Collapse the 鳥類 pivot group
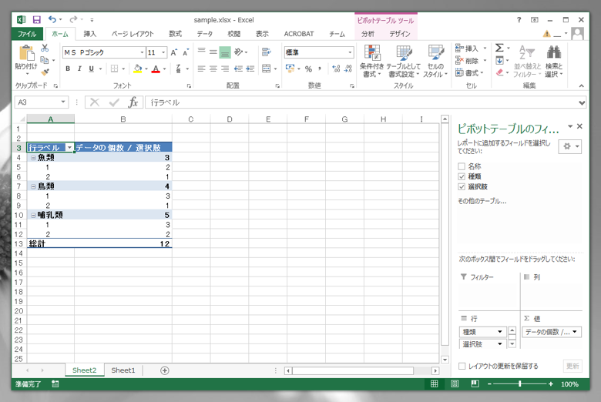This screenshot has width=601, height=402. [x=33, y=186]
